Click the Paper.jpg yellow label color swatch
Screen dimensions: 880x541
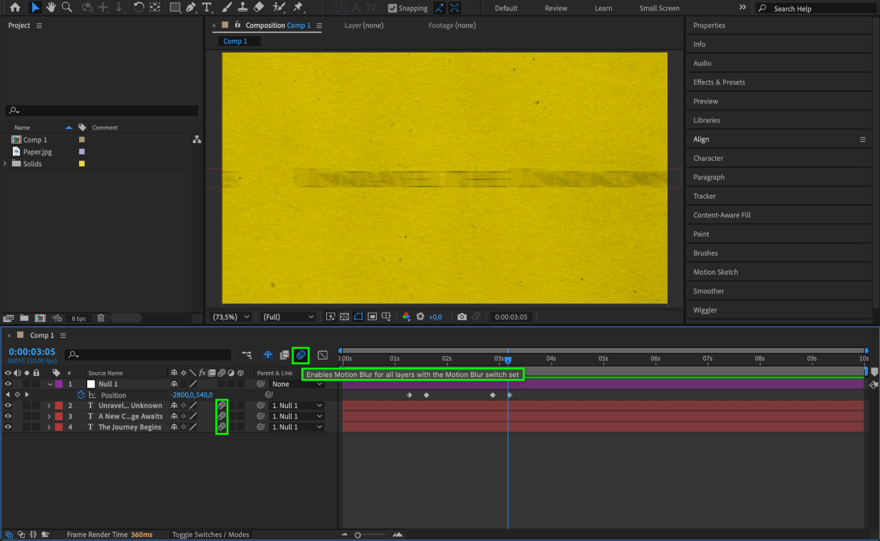81,152
